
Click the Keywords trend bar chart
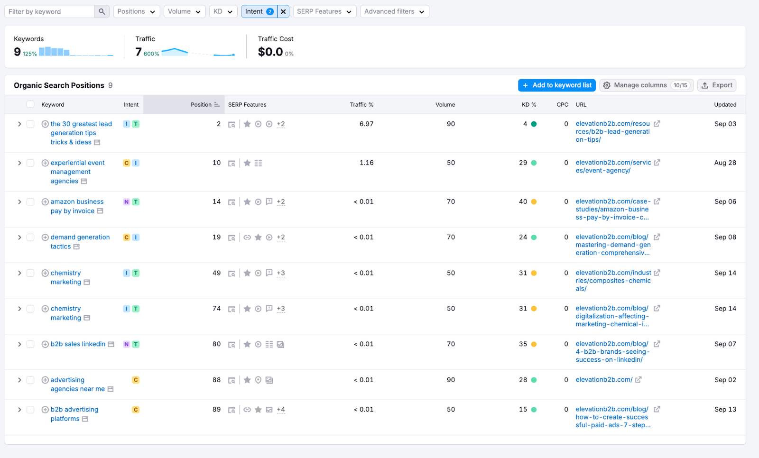pyautogui.click(x=76, y=51)
